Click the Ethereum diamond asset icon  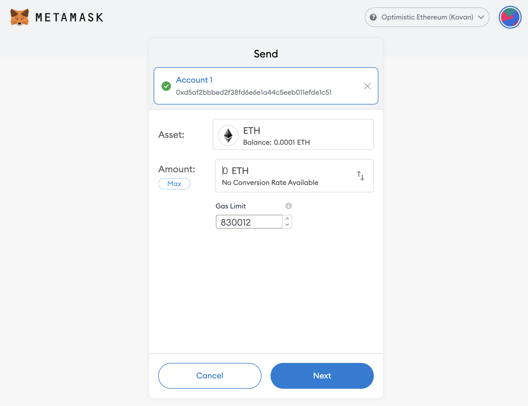coord(228,135)
